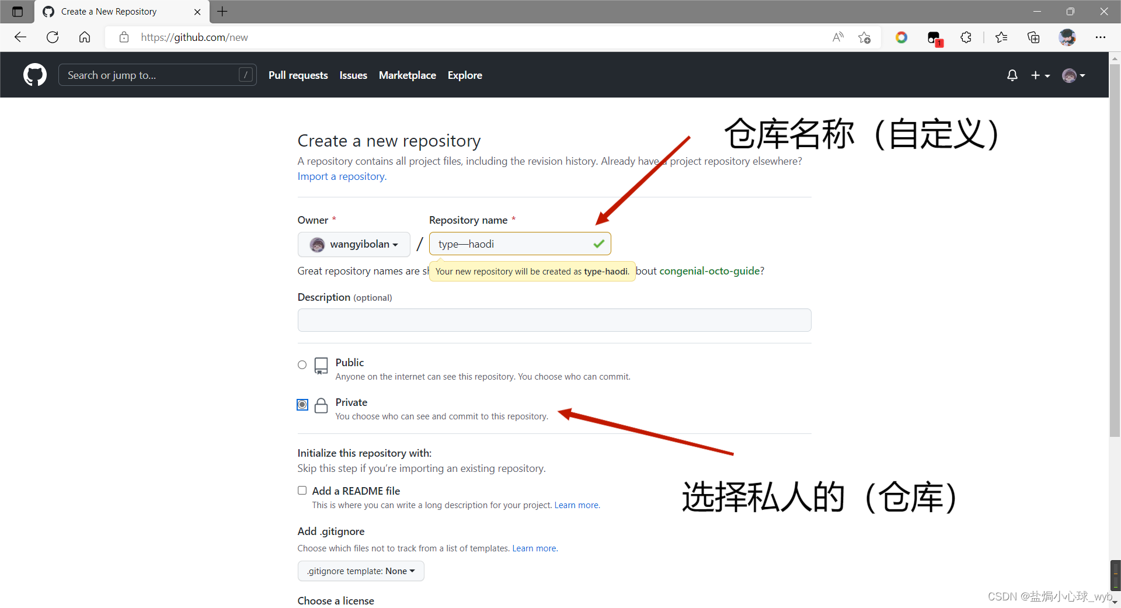Click the colorful circle extension icon

tap(901, 37)
